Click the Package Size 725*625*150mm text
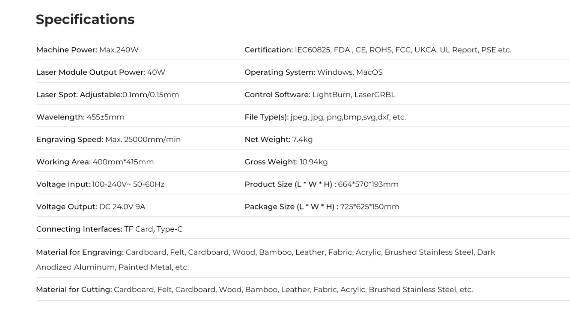This screenshot has height=314, width=570. pos(322,207)
